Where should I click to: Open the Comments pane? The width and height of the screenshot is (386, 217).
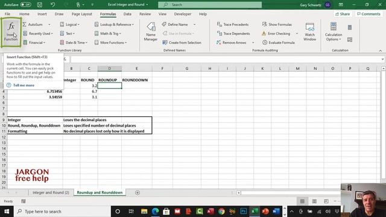tap(369, 14)
